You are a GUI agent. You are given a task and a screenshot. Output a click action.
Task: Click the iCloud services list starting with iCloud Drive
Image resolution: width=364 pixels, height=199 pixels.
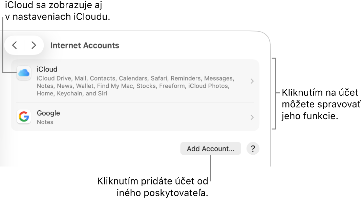pos(135,86)
